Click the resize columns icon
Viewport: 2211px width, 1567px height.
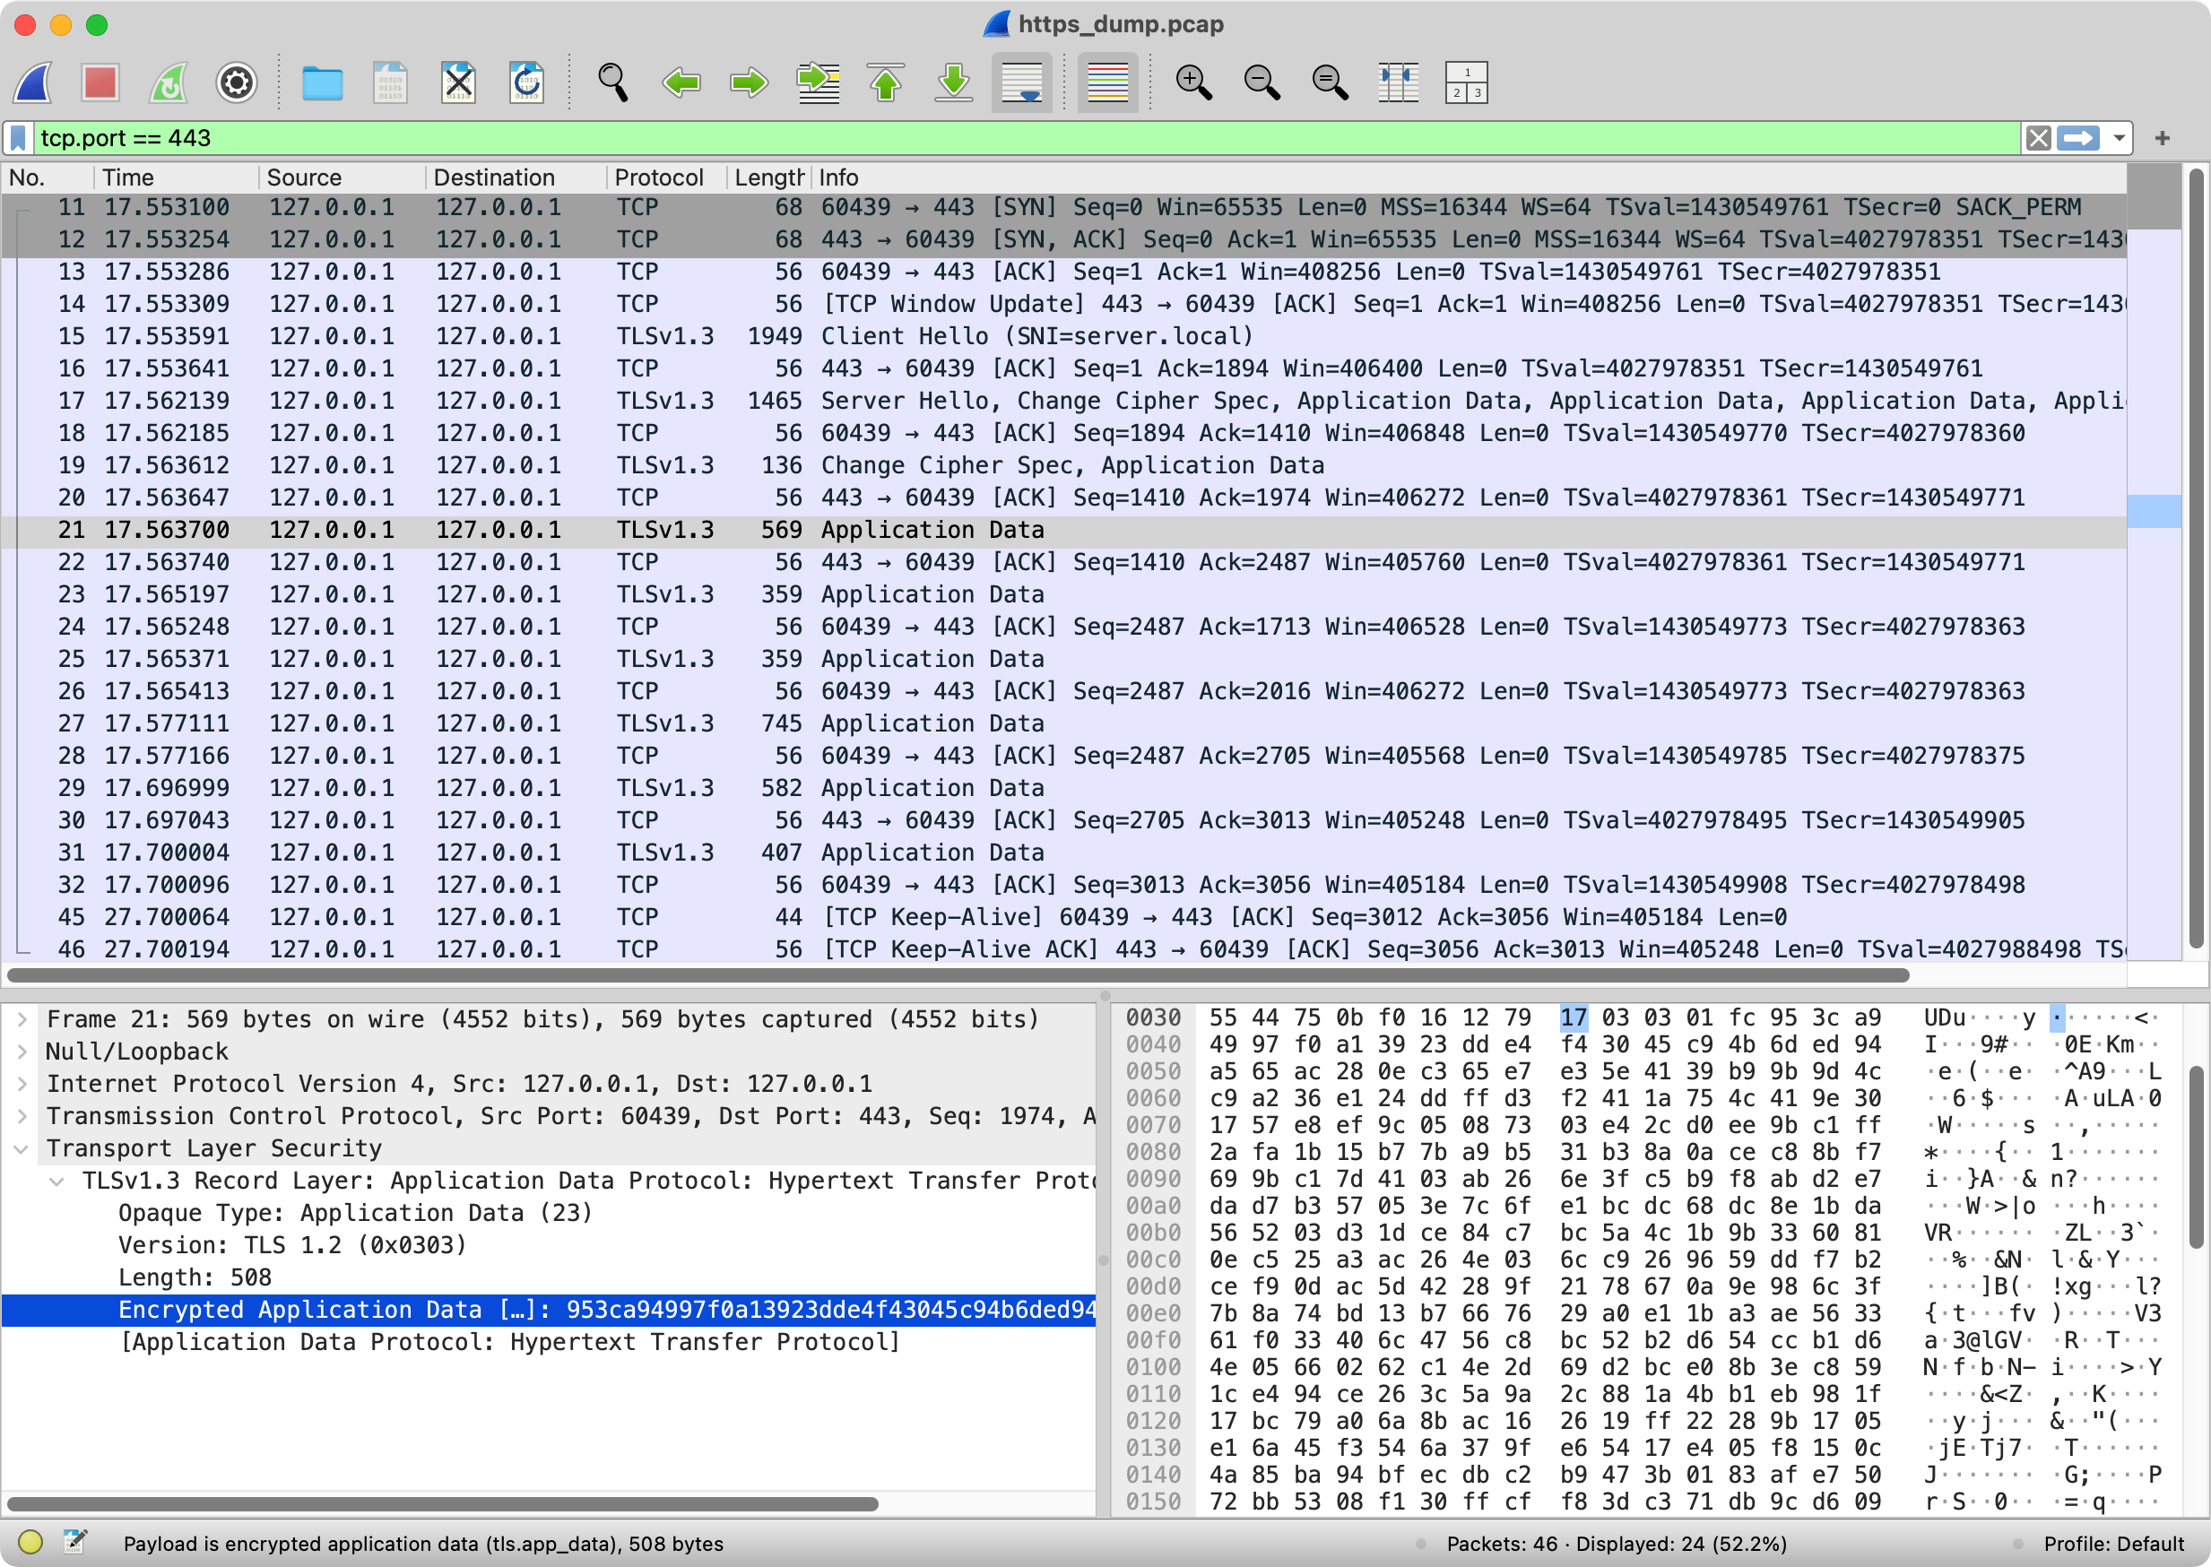(x=1398, y=83)
